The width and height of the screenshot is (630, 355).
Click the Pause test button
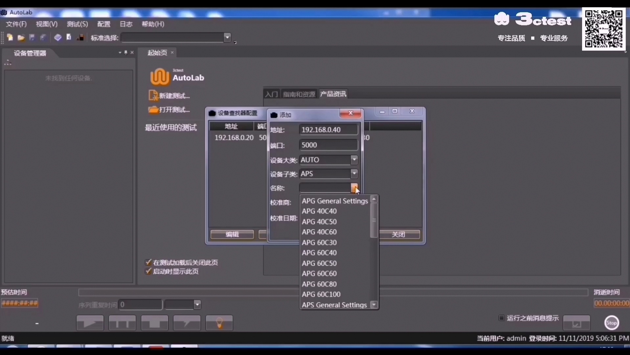pos(122,323)
